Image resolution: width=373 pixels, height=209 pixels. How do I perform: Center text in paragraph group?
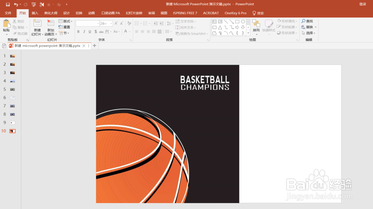click(x=142, y=31)
